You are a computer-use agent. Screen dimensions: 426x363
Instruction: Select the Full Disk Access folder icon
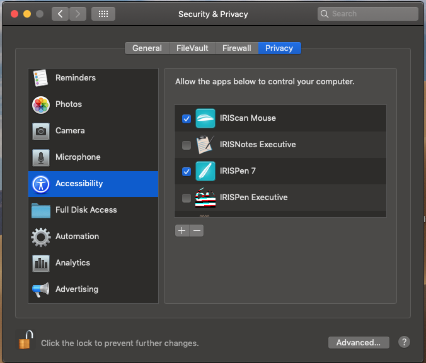pos(41,210)
